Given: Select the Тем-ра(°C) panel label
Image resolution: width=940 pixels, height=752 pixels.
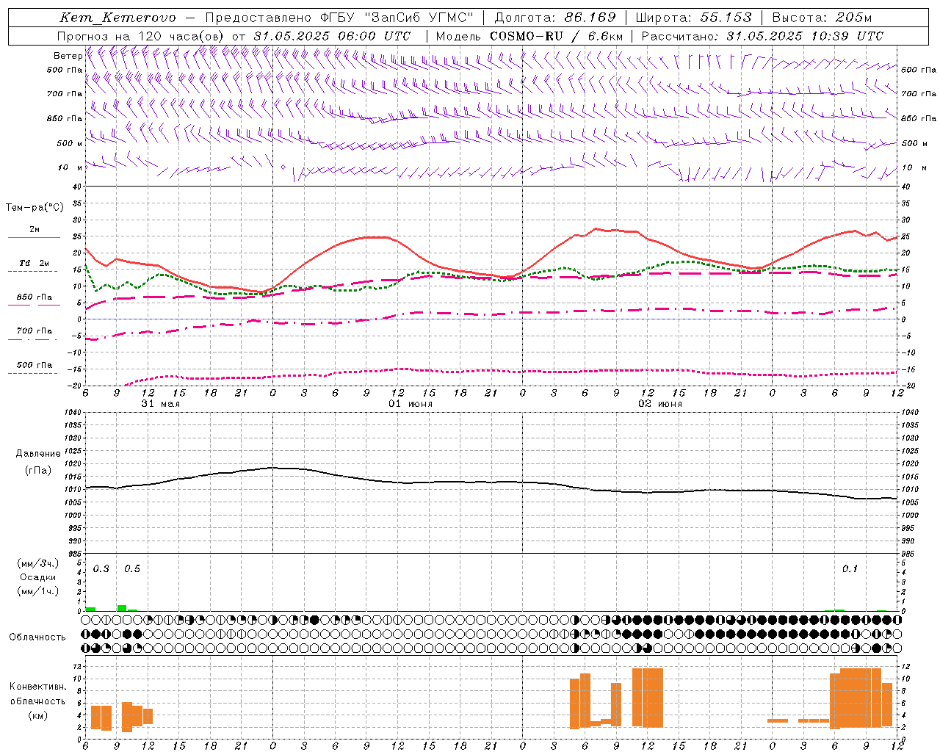Looking at the screenshot, I should [35, 208].
